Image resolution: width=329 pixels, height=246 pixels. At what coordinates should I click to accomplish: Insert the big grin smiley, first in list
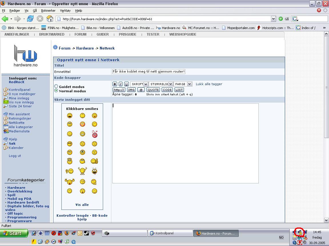70,116
